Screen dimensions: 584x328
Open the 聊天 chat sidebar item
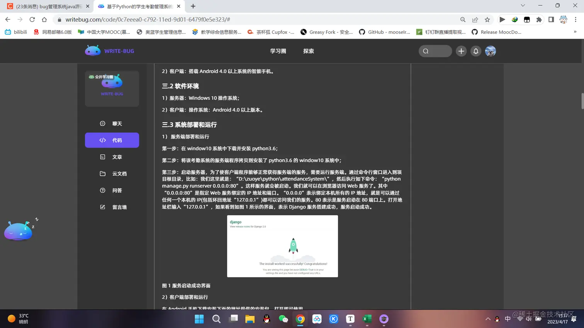(x=112, y=124)
